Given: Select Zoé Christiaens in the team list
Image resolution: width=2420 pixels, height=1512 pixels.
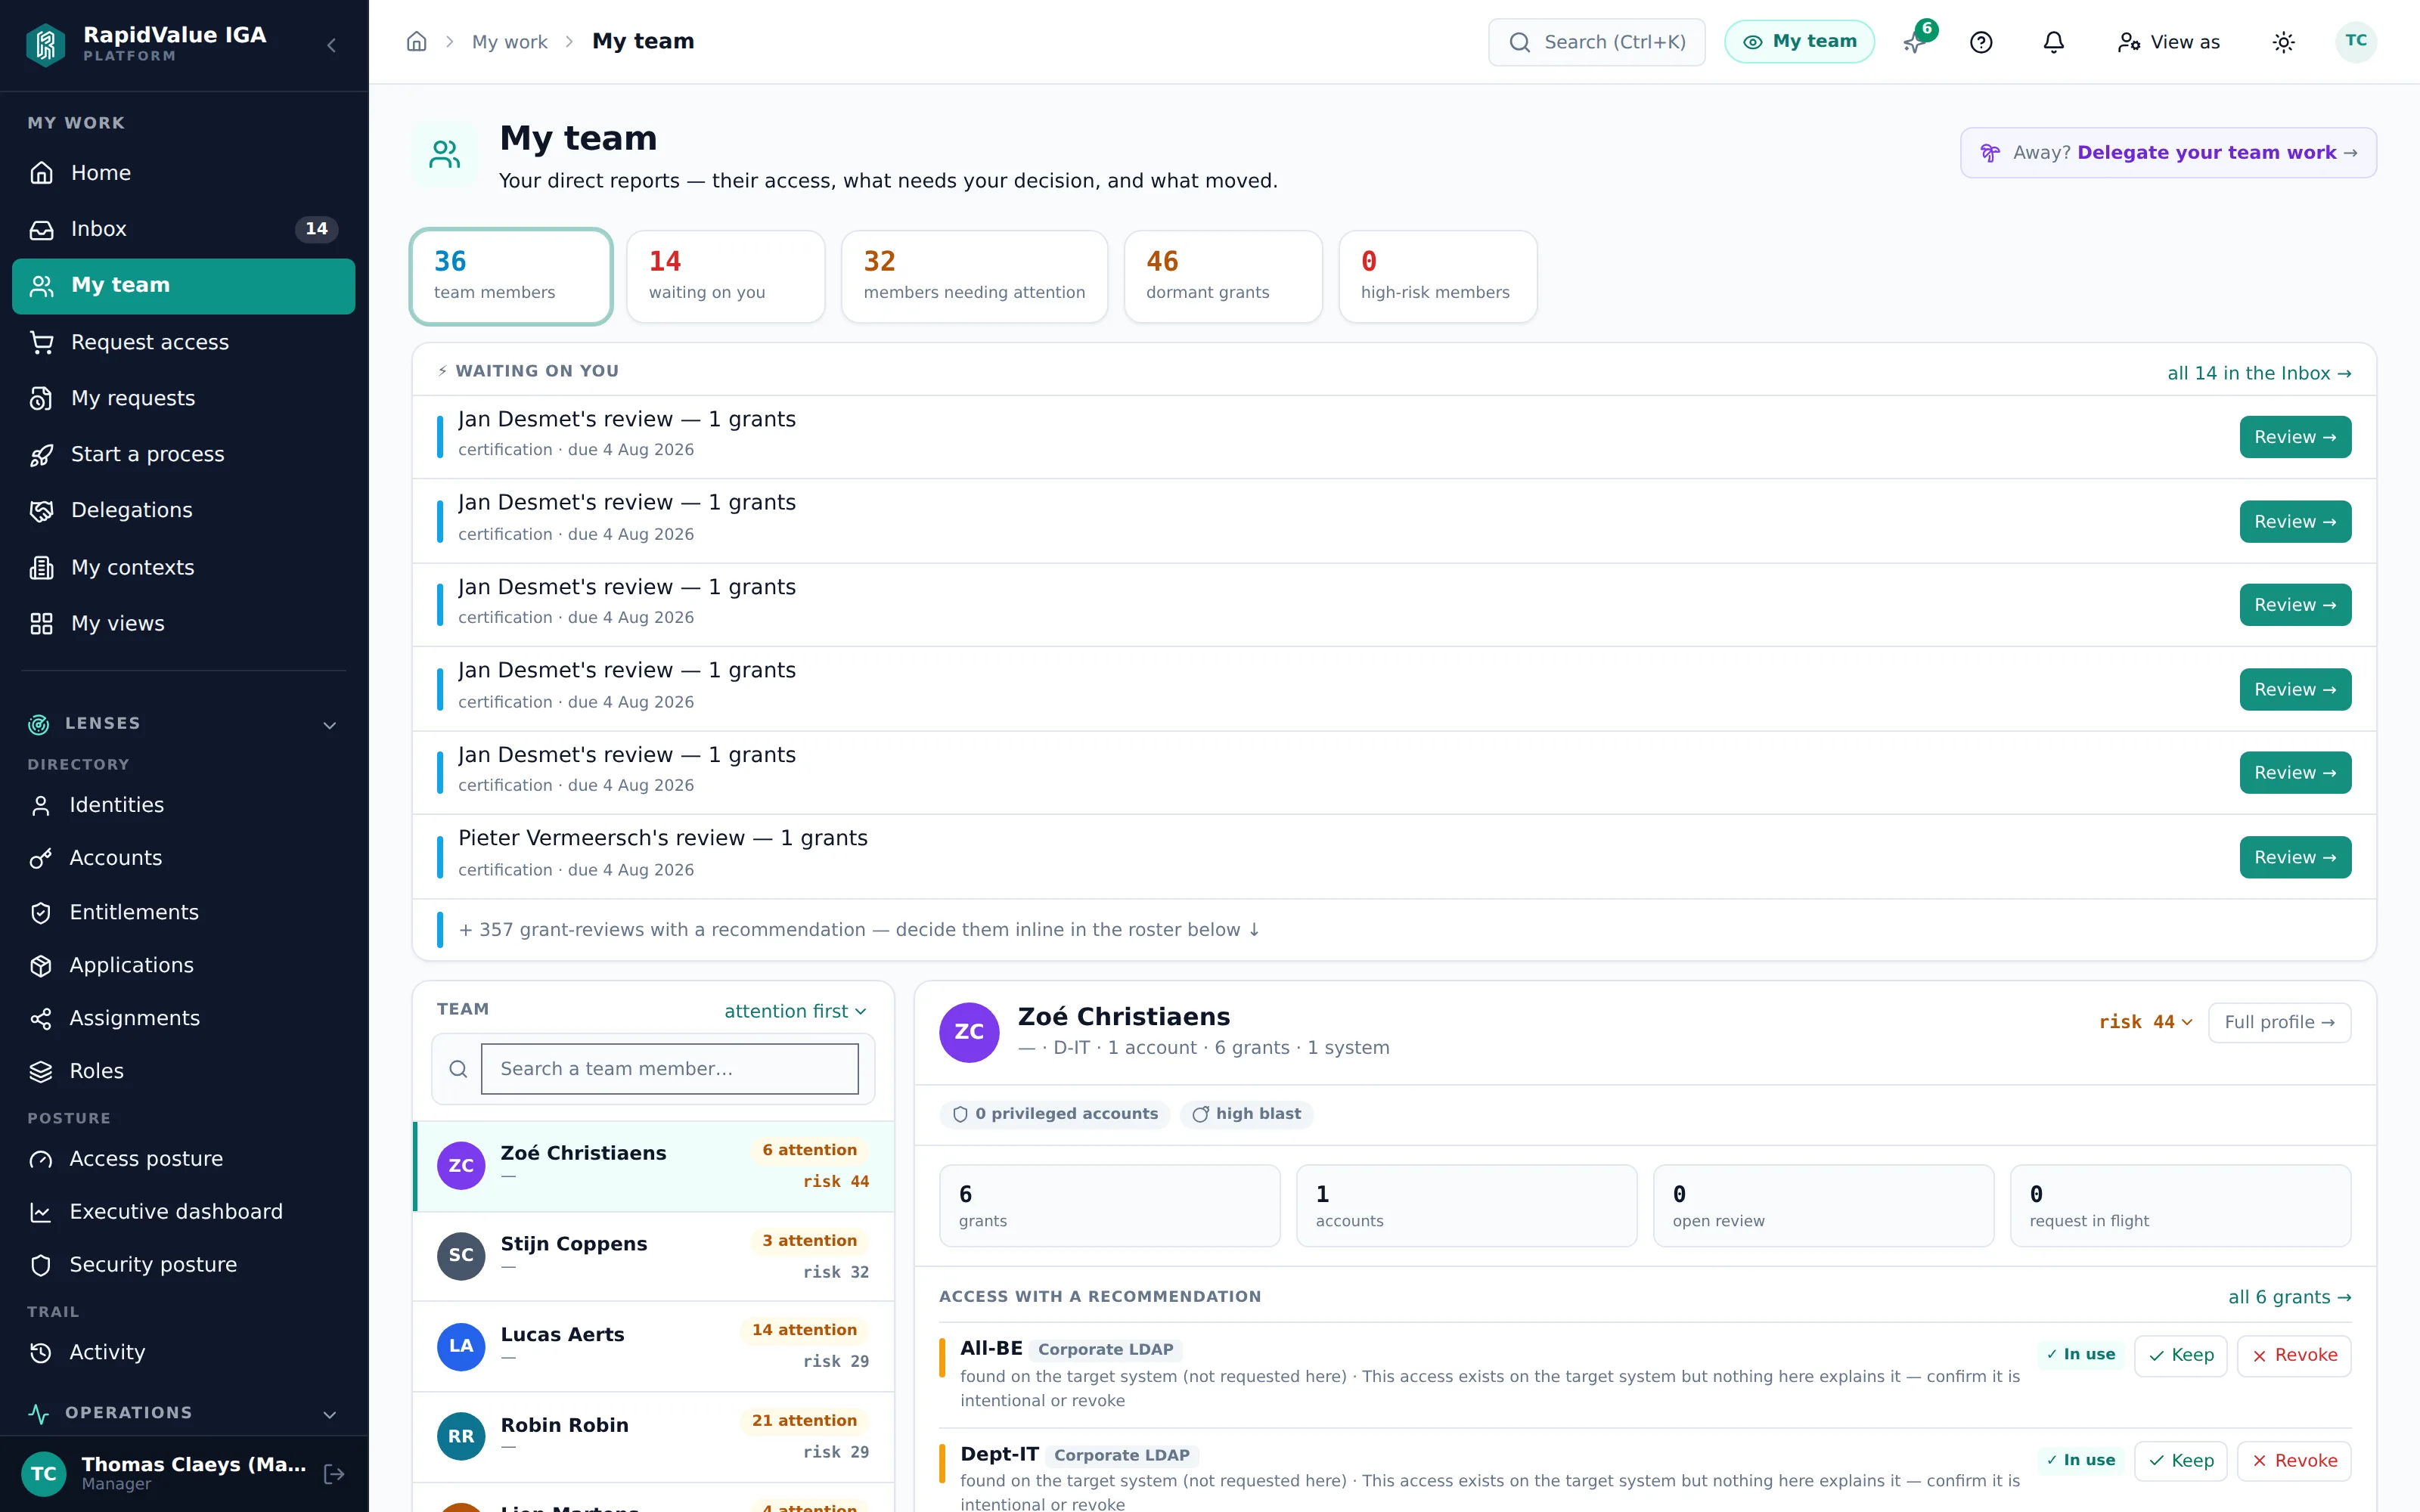Looking at the screenshot, I should pyautogui.click(x=654, y=1166).
